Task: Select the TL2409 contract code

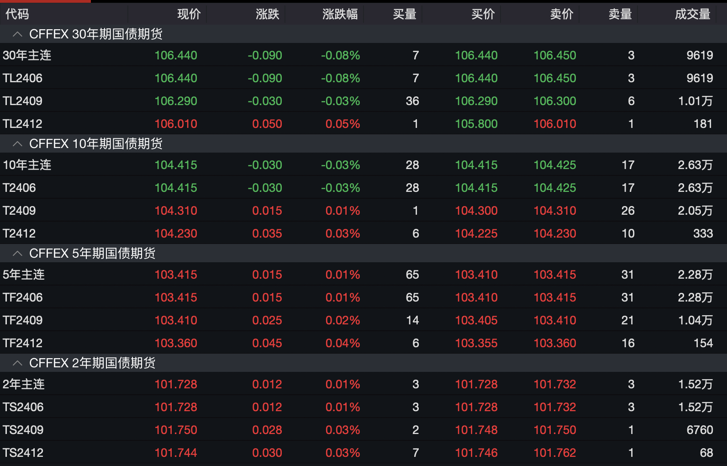Action: (x=22, y=101)
